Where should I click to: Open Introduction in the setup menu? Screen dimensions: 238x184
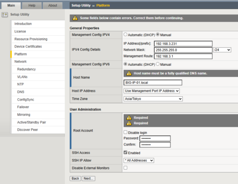(38, 24)
